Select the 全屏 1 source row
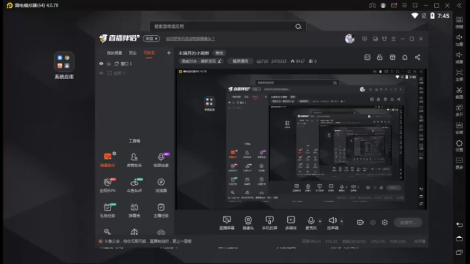Viewport: 470px width, 264px height. click(x=135, y=73)
